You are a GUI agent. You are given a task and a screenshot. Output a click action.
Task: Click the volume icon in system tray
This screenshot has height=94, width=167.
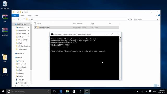pyautogui.click(x=146, y=91)
